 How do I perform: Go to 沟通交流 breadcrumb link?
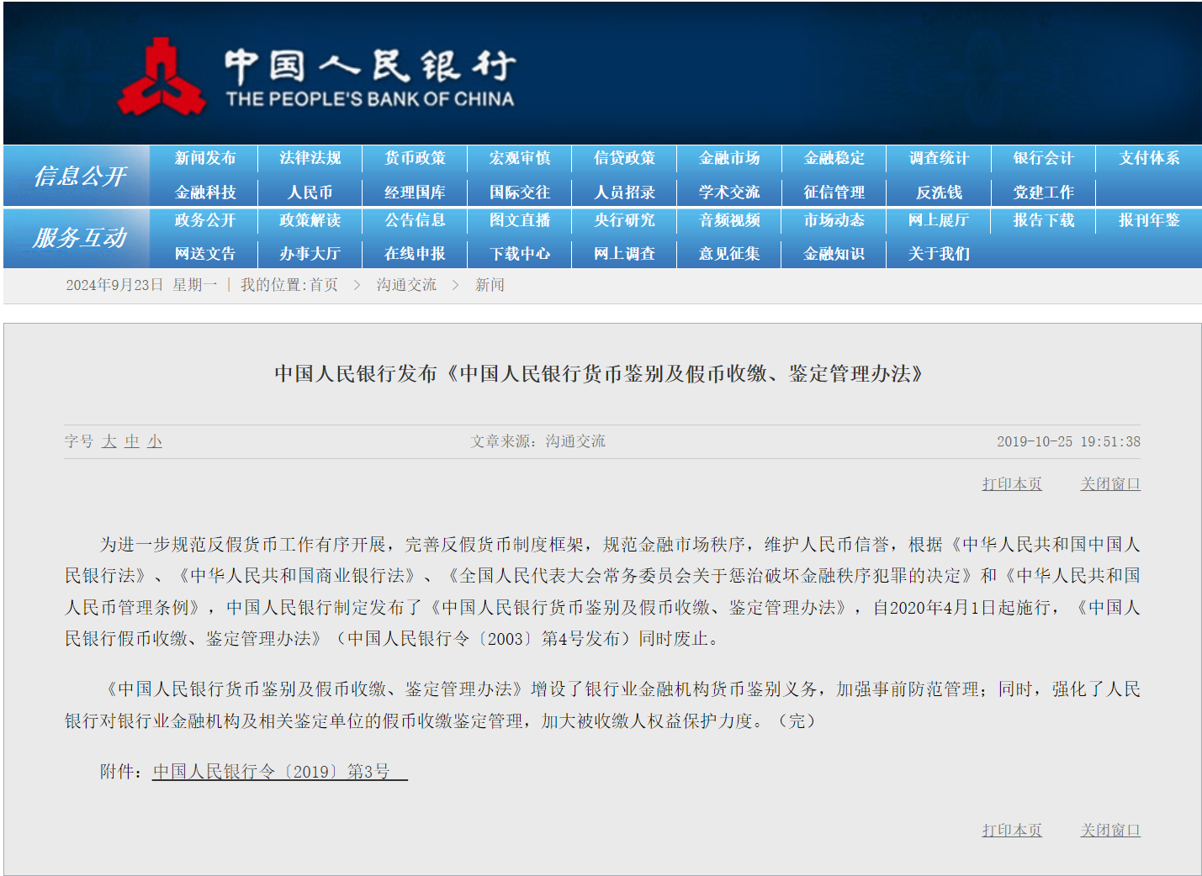coord(406,285)
